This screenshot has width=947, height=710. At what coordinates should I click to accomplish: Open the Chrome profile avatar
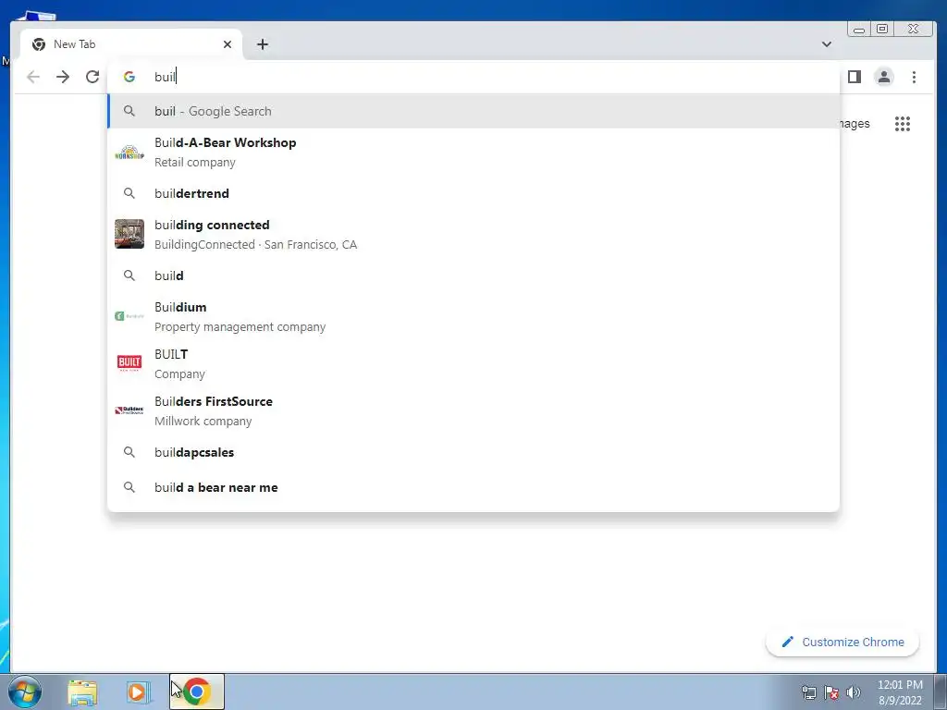[x=883, y=77]
